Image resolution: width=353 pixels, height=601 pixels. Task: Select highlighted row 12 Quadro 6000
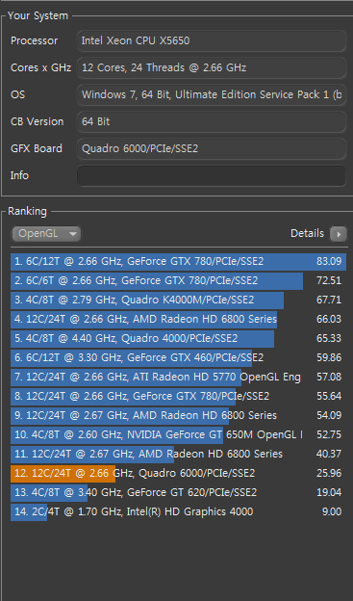pyautogui.click(x=178, y=473)
